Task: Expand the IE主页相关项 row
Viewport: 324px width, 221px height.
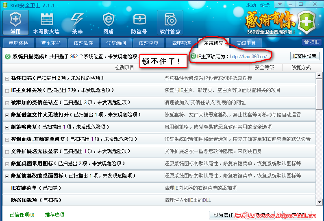Action: [7, 91]
